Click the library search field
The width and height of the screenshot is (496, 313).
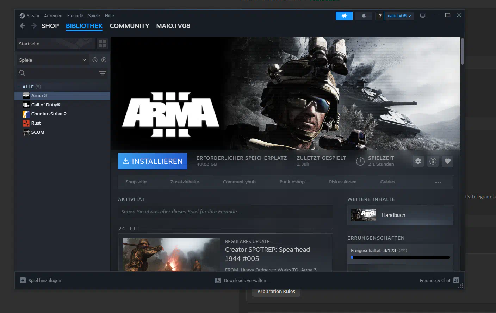point(63,73)
